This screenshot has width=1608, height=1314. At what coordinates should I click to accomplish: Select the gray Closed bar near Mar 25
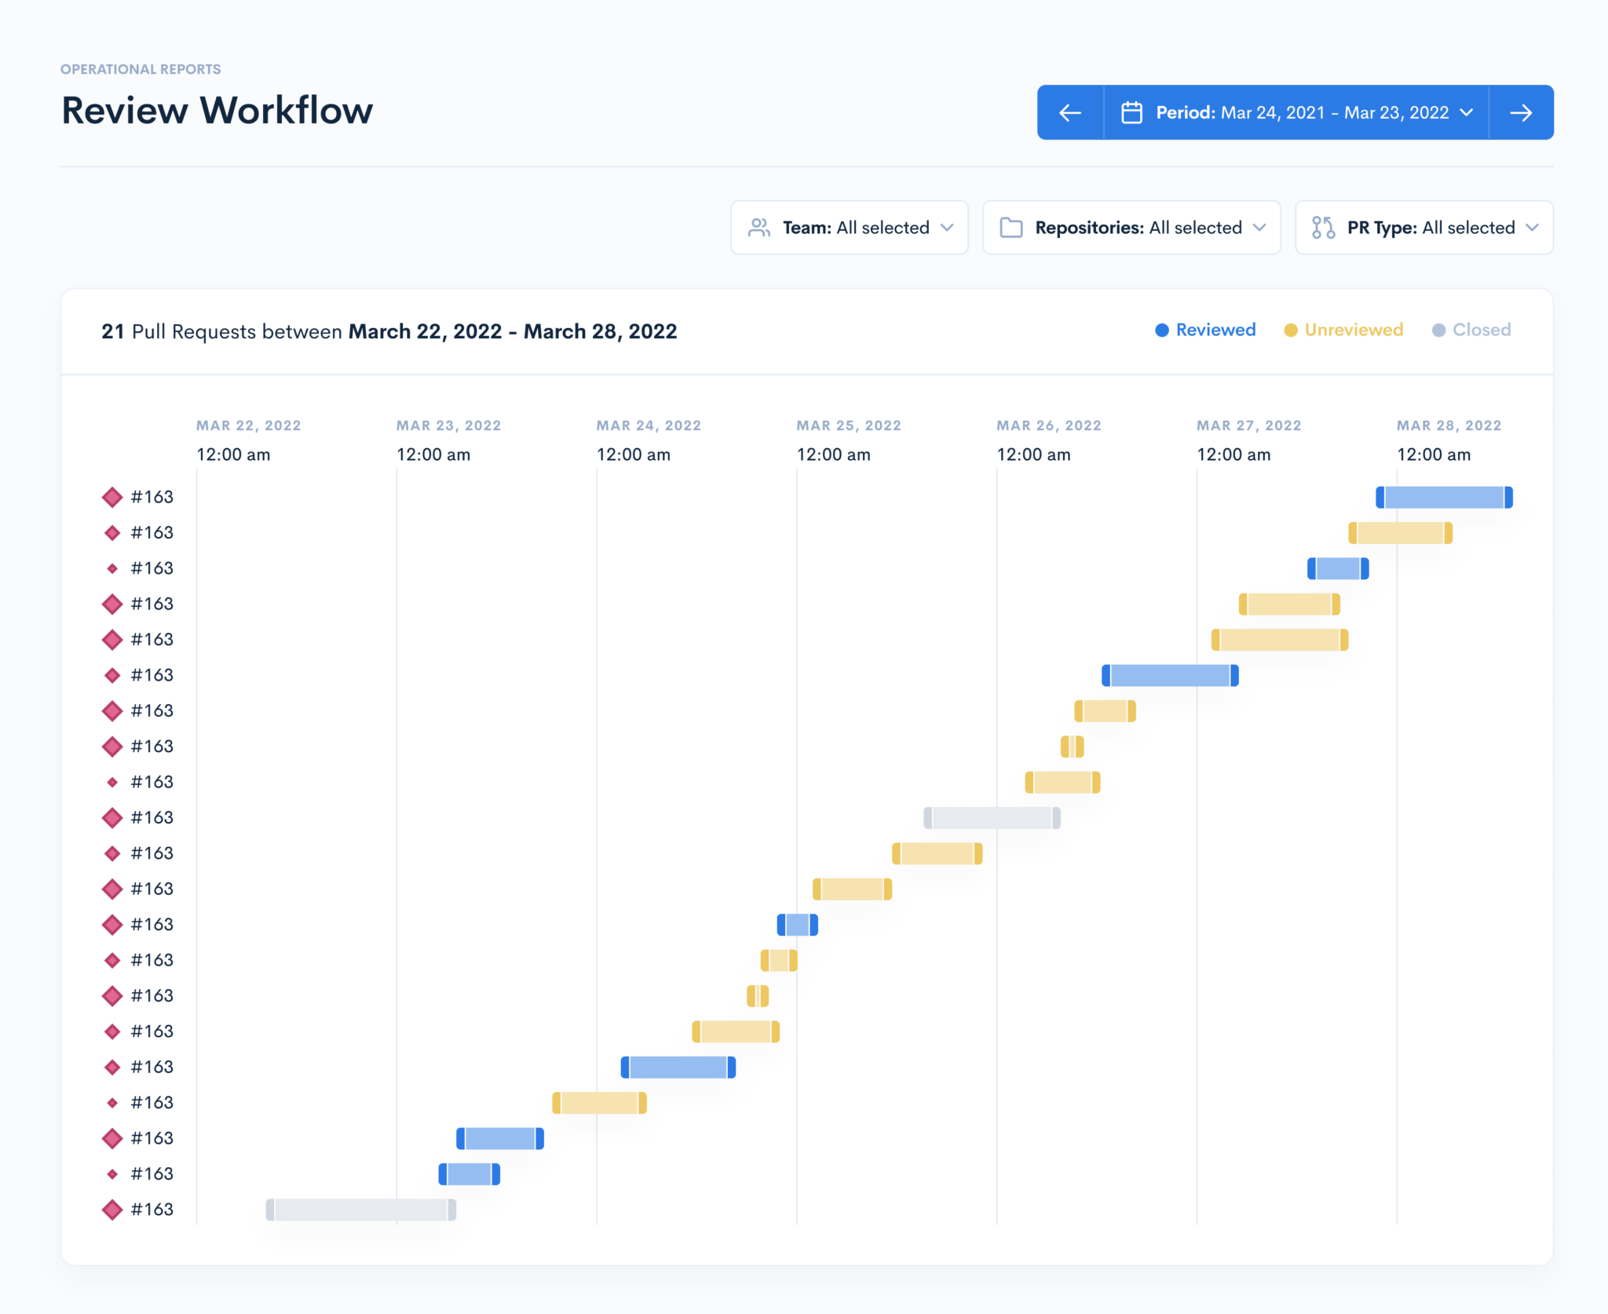pos(992,817)
